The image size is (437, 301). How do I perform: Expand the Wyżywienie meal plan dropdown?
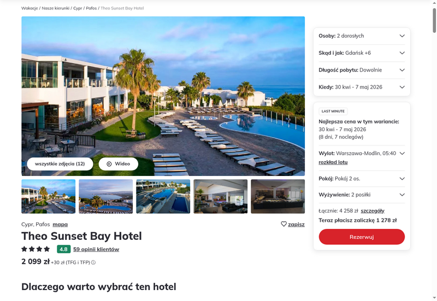(x=362, y=195)
